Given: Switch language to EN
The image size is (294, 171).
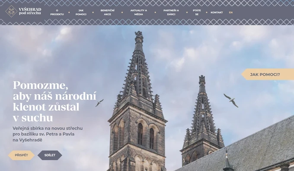Looking at the screenshot, I should pos(230,13).
